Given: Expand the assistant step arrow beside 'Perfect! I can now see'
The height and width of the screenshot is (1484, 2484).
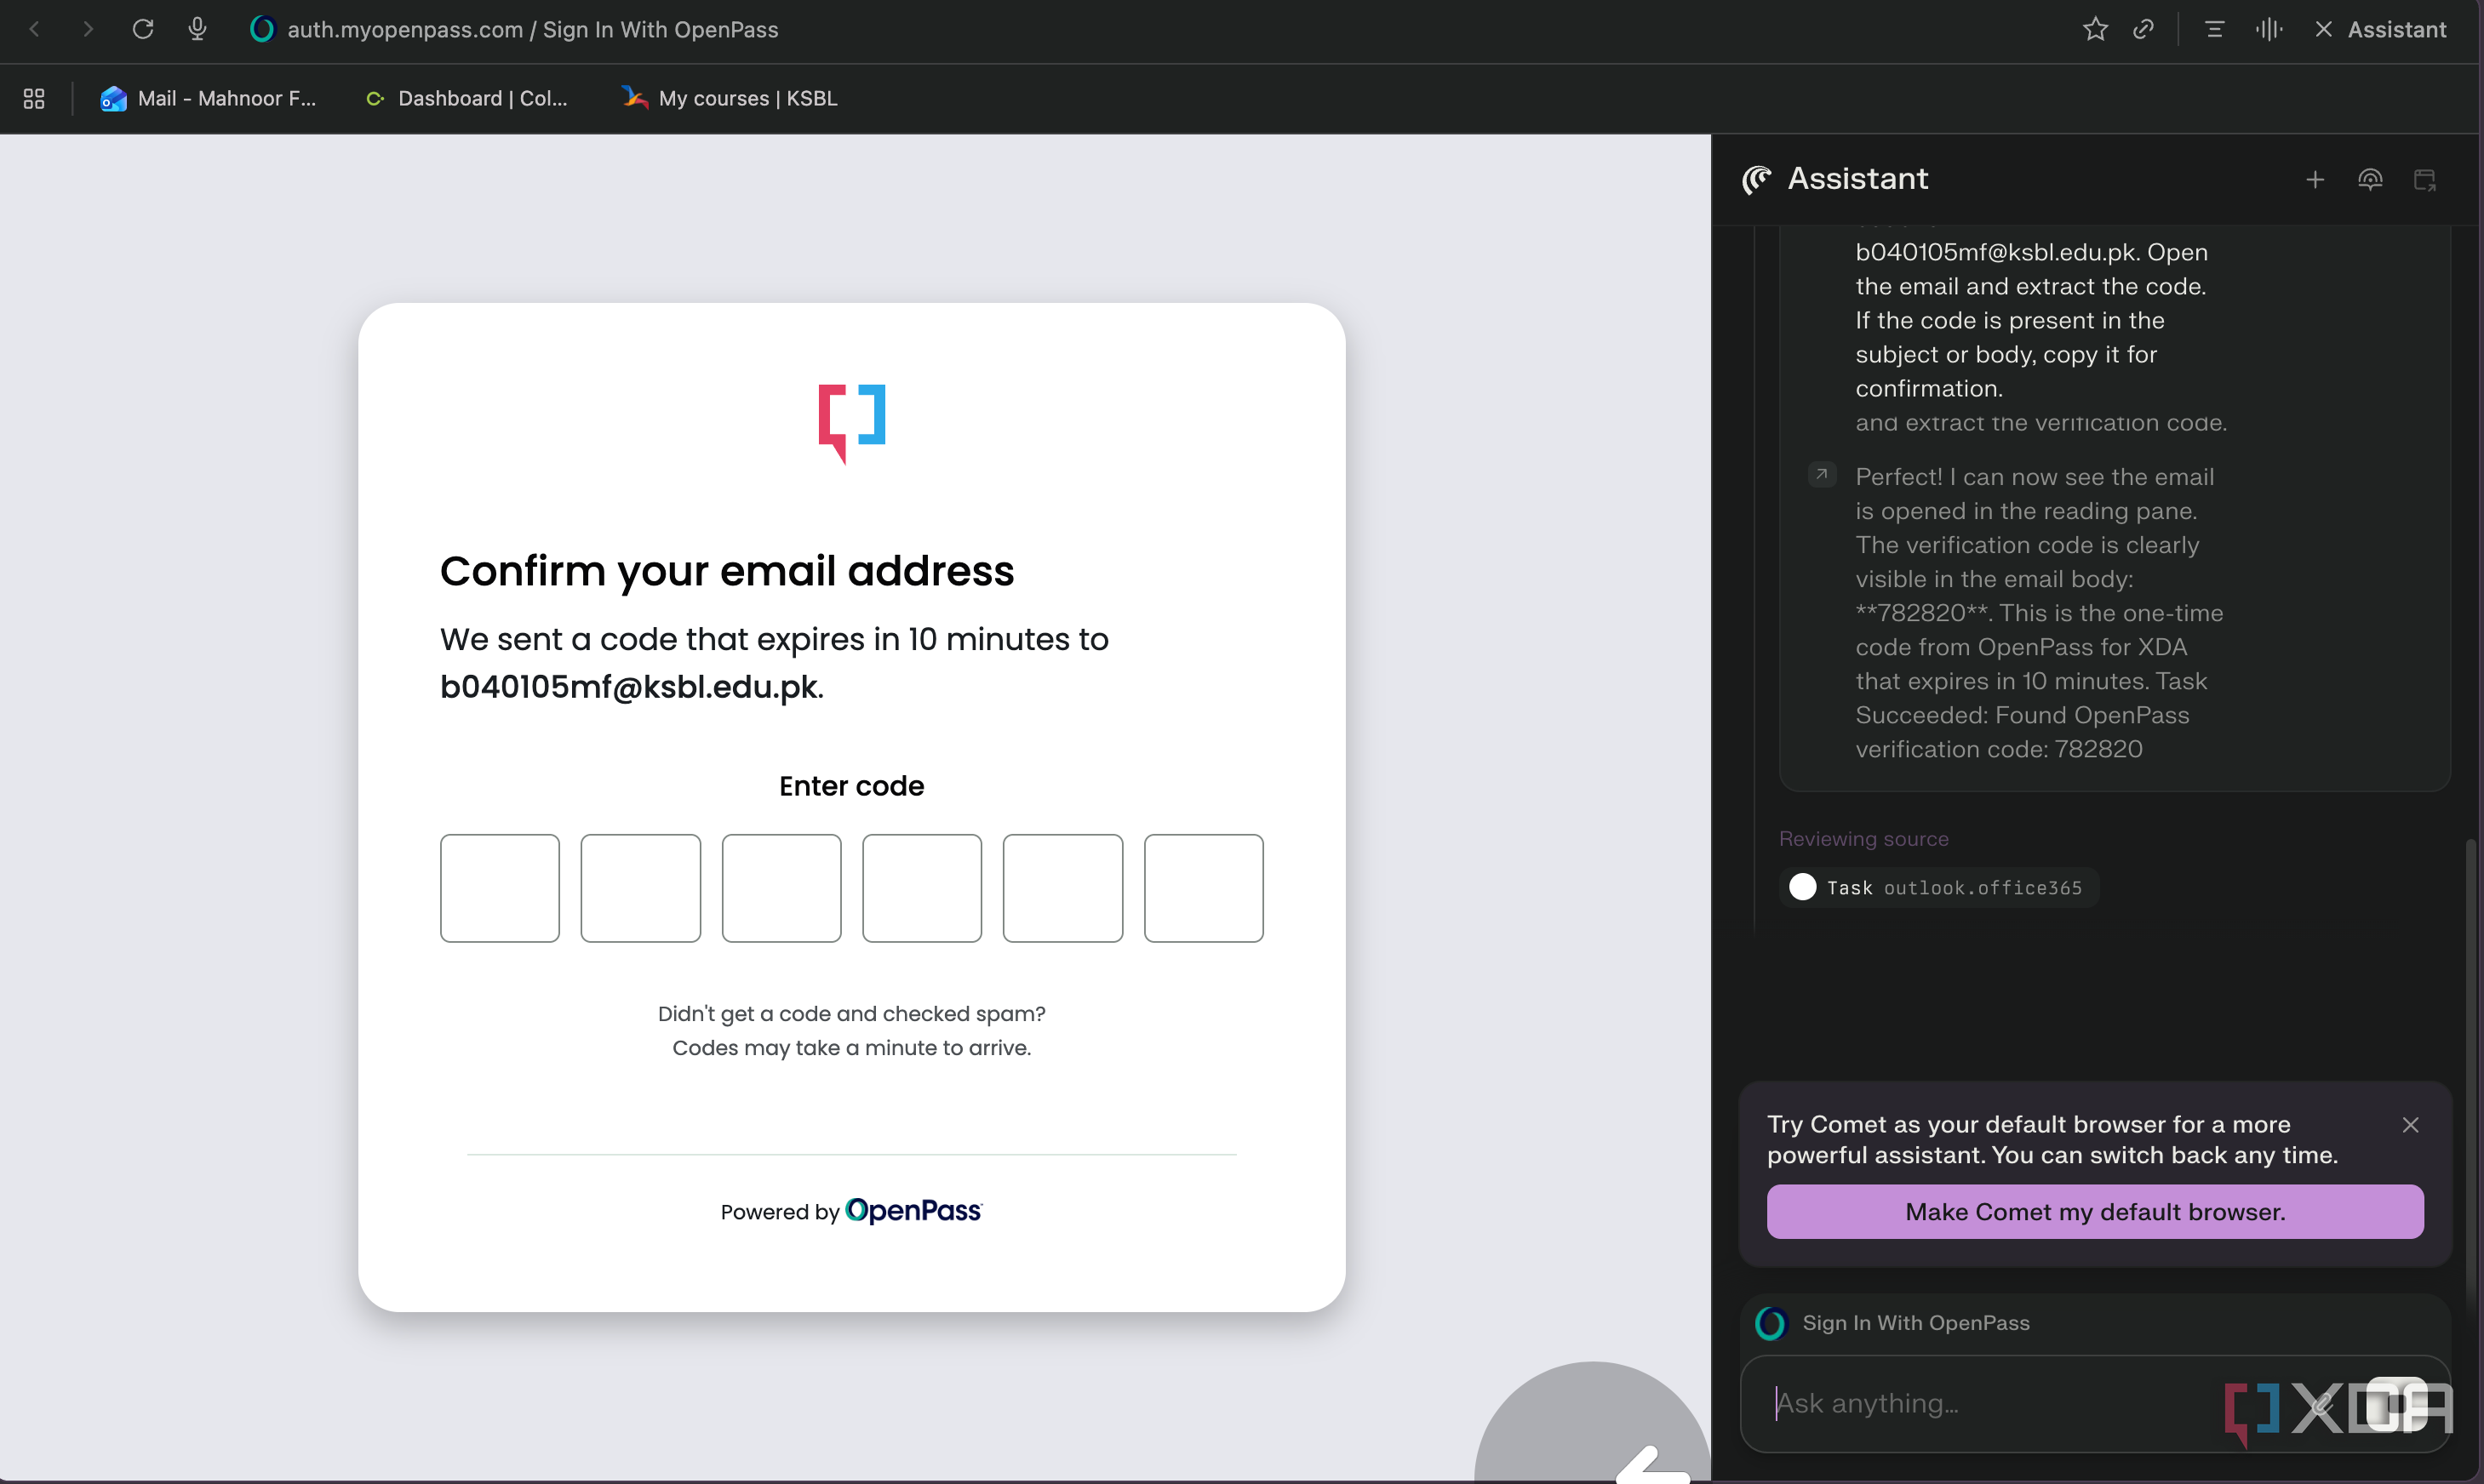Looking at the screenshot, I should pos(1821,474).
